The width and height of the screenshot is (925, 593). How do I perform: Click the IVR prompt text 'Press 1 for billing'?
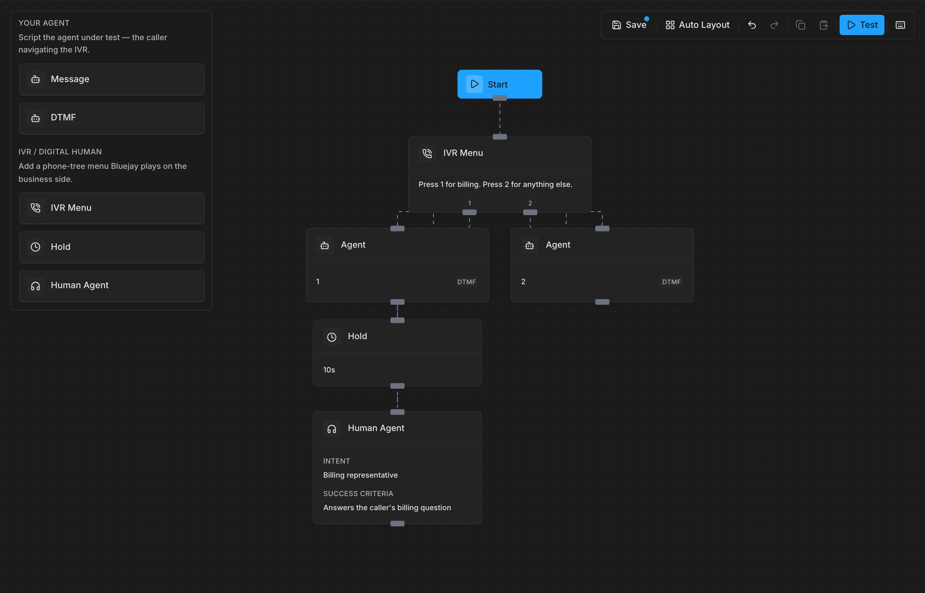tap(495, 184)
